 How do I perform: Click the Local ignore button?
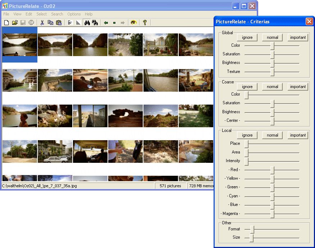pos(247,135)
